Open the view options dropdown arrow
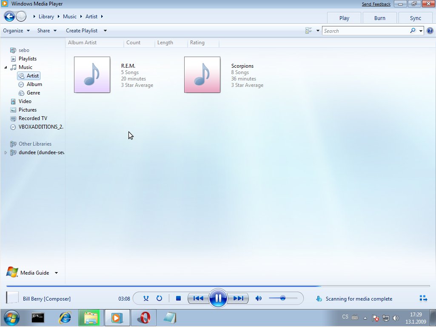 (x=318, y=31)
